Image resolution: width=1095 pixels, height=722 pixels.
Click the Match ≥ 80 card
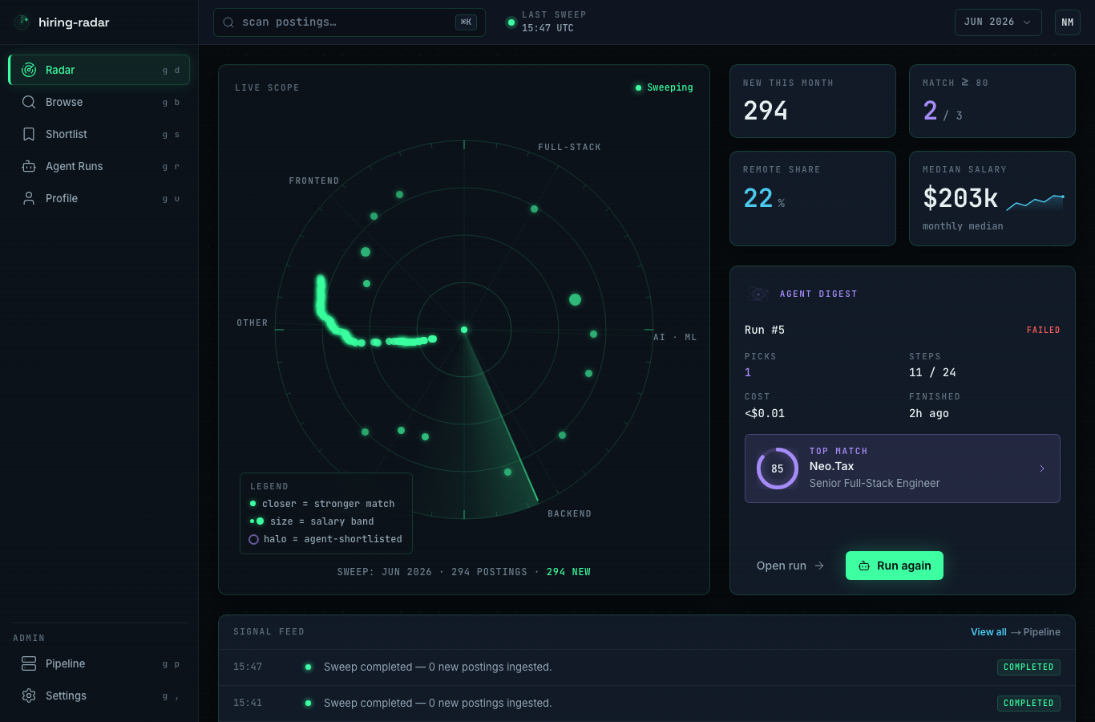pyautogui.click(x=992, y=101)
